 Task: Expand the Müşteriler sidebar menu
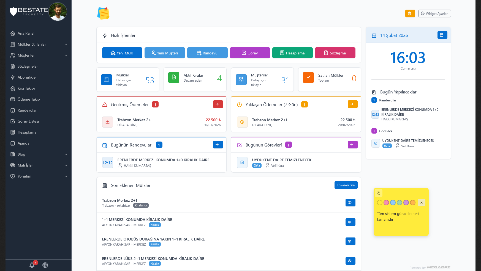coord(39,55)
